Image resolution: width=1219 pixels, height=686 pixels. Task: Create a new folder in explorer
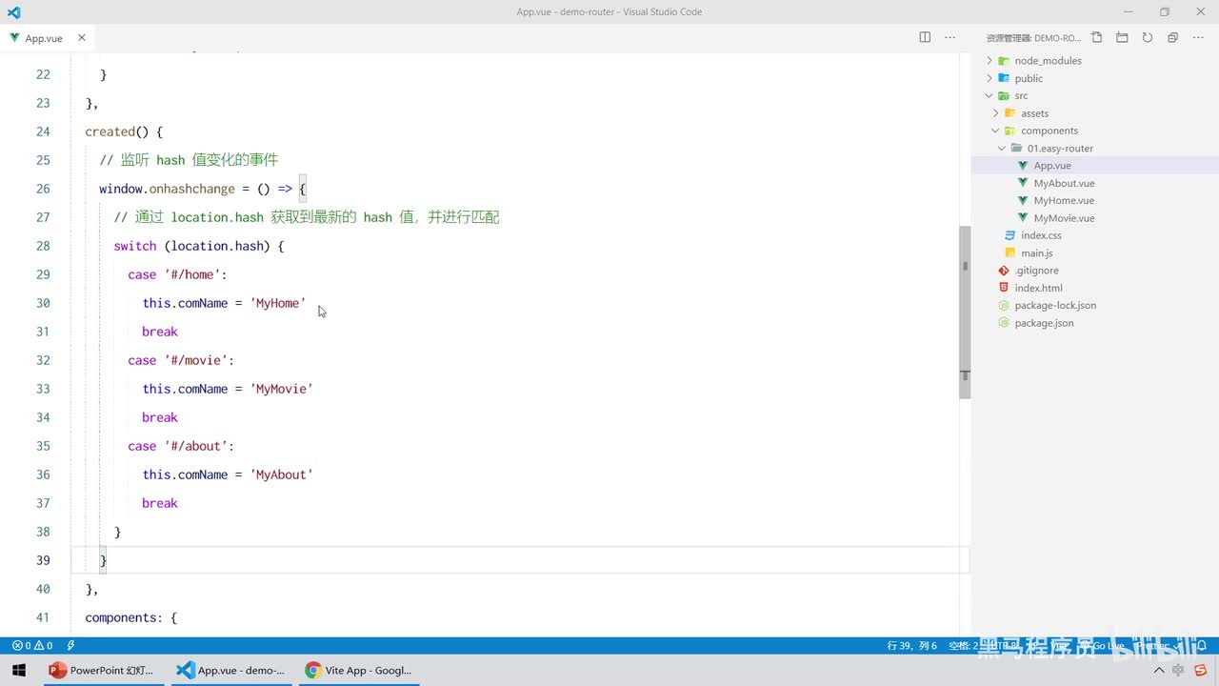[x=1122, y=37]
